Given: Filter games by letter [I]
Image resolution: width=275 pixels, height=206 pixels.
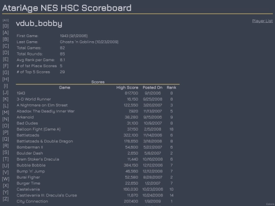Looking at the screenshot, I should tap(6, 86).
